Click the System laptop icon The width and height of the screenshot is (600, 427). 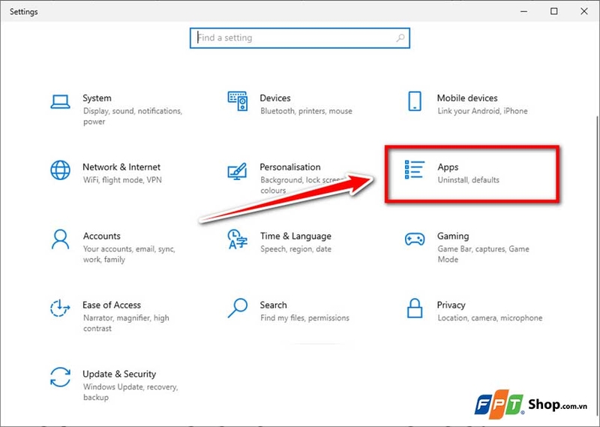click(x=61, y=102)
